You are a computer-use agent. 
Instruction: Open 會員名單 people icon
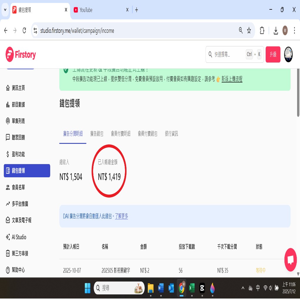tap(8, 187)
